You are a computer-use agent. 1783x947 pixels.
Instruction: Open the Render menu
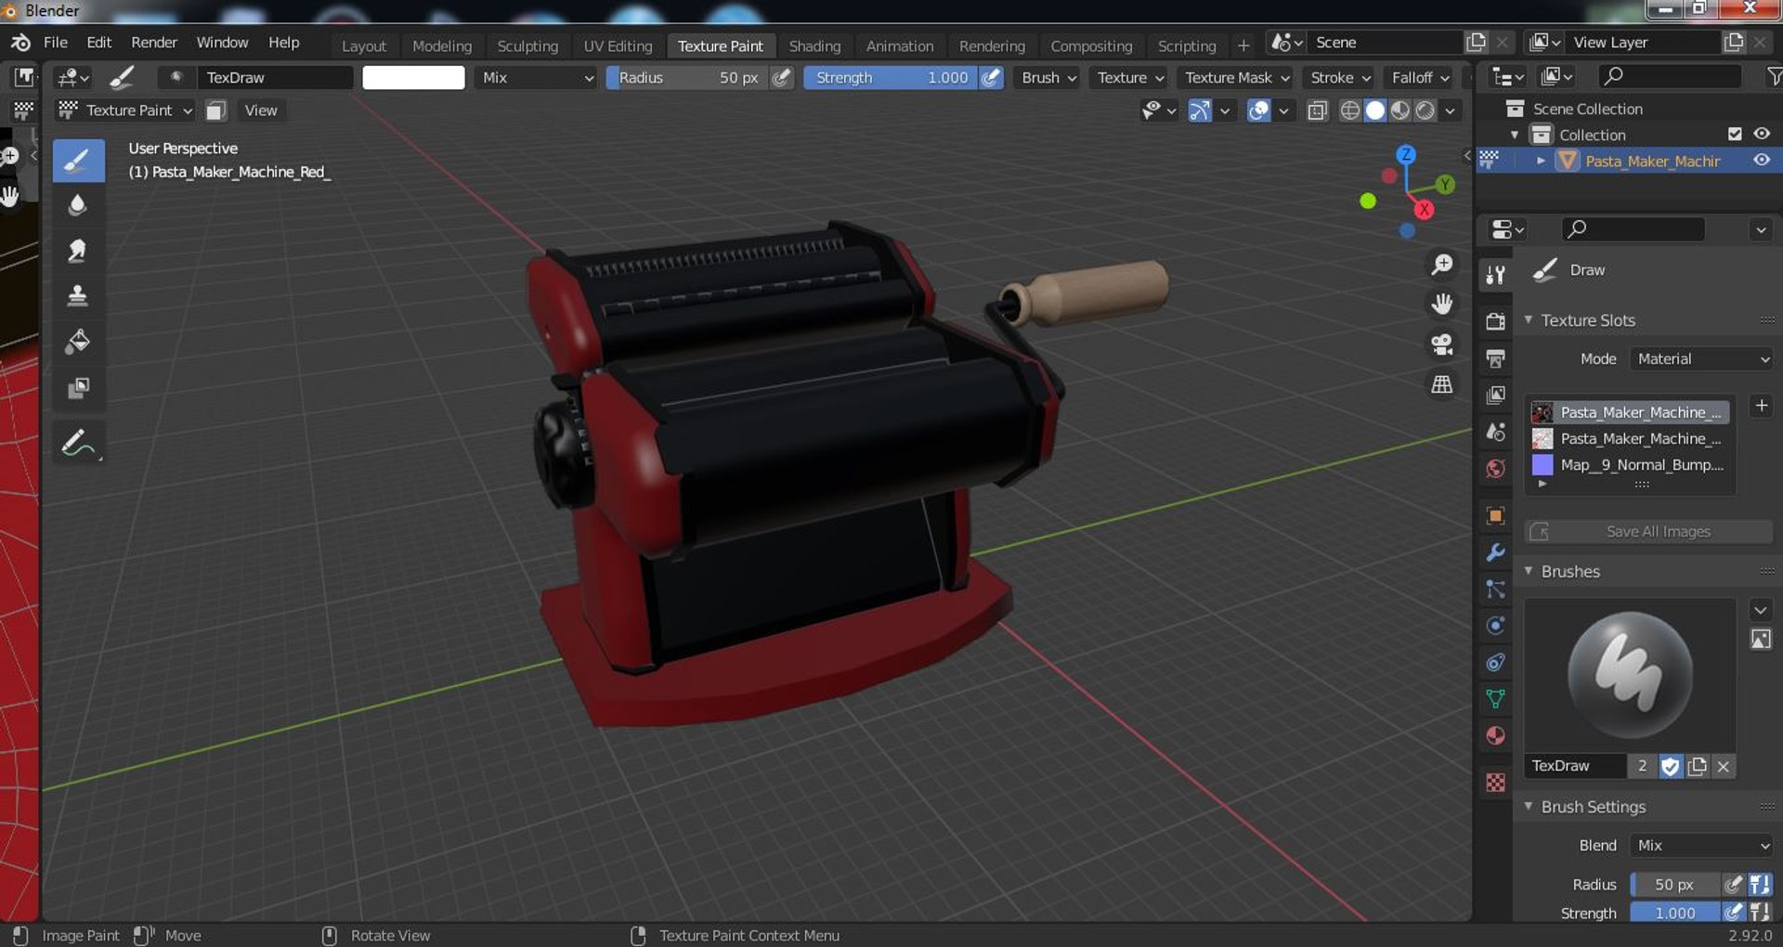point(154,43)
